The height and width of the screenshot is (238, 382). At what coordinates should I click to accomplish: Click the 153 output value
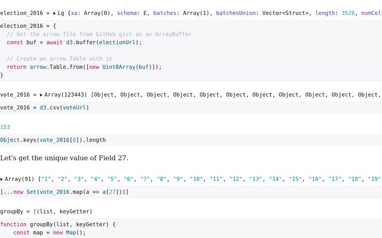[5, 127]
